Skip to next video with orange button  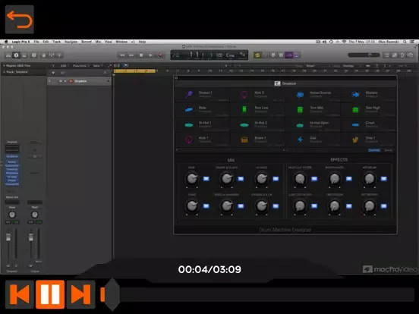(80, 294)
